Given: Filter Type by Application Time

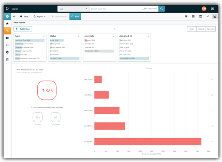Looking at the screenshot, I should point(30,40).
